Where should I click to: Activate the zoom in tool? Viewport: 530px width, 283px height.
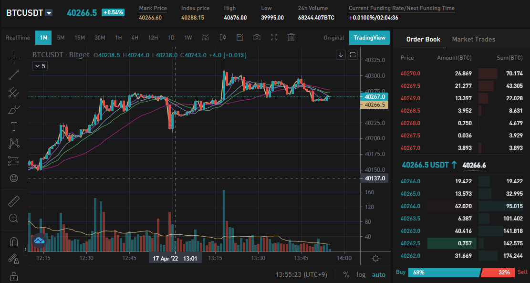14,219
